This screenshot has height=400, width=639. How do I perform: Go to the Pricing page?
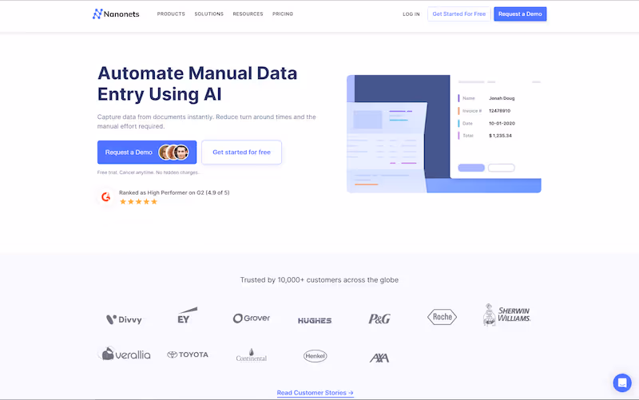pyautogui.click(x=283, y=14)
